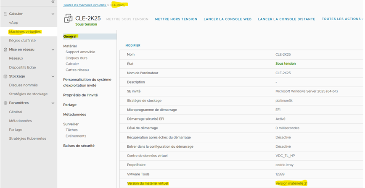Viewport: 365px width, 188px height.
Task: Click the EFI firmware value
Action: [x=278, y=110]
